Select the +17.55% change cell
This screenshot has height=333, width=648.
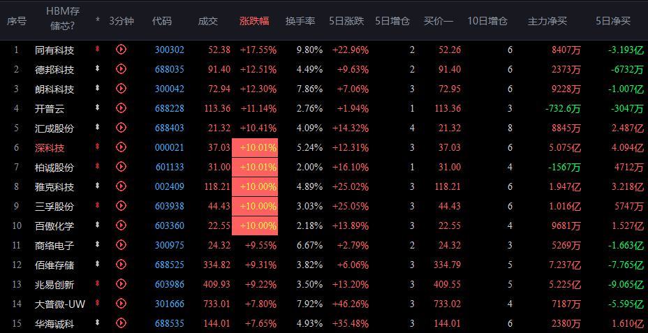[258, 50]
